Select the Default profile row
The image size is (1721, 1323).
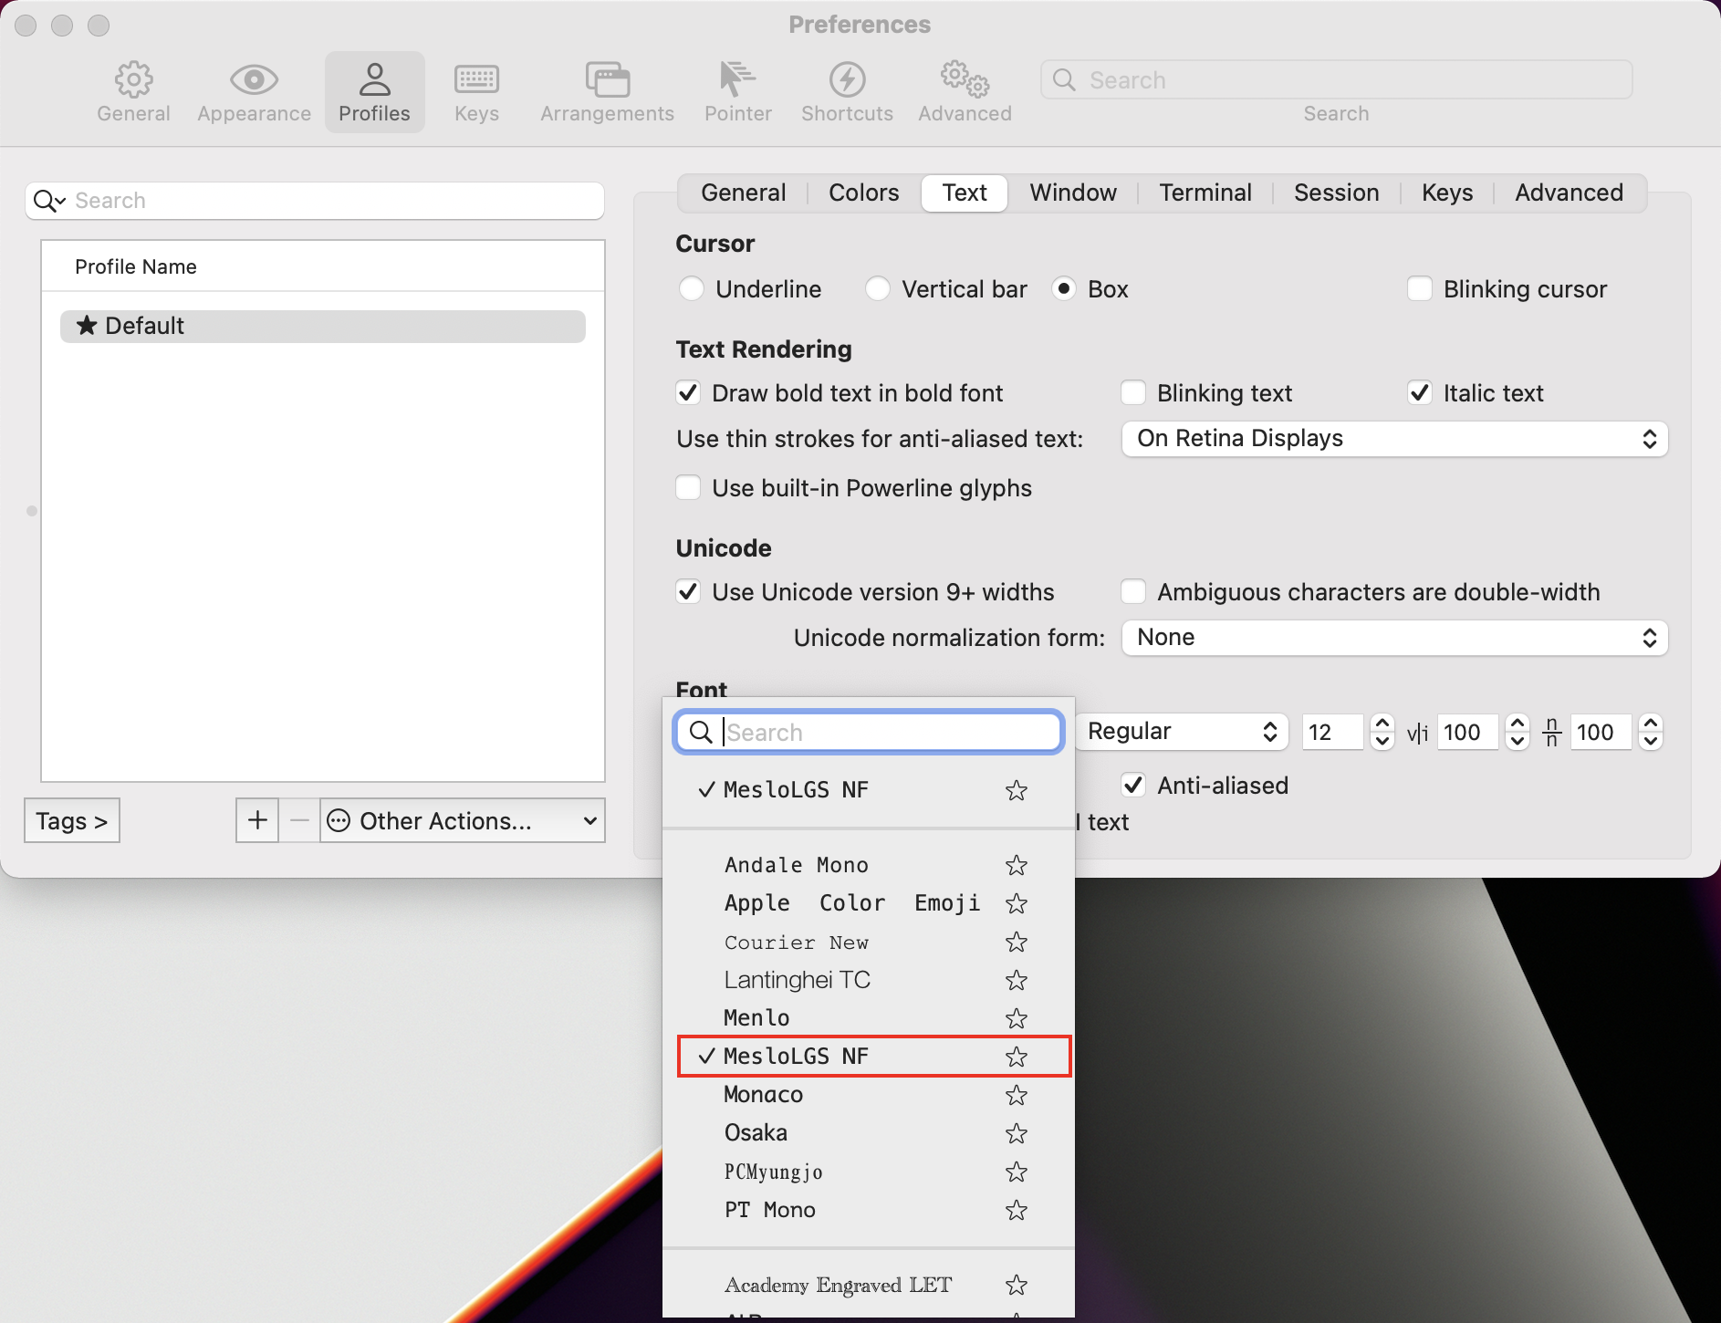[323, 326]
